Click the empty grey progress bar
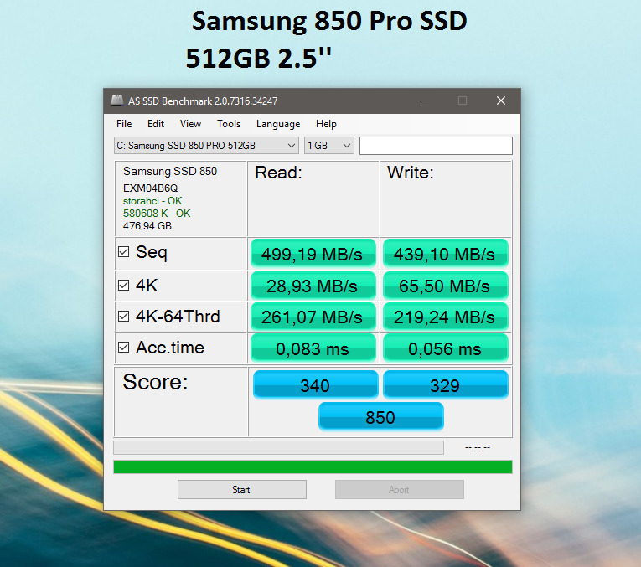Image resolution: width=641 pixels, height=567 pixels. tap(278, 447)
